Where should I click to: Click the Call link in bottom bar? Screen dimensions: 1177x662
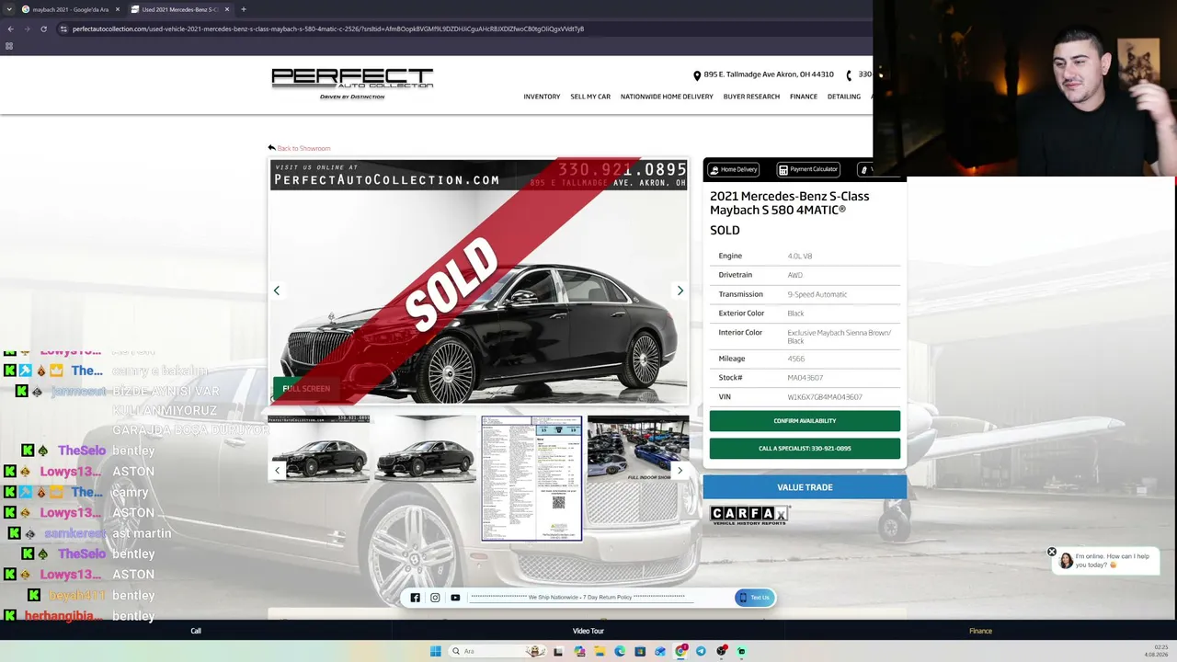click(x=196, y=631)
